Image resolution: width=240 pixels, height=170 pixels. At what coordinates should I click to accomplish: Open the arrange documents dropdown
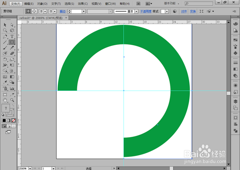(149, 4)
